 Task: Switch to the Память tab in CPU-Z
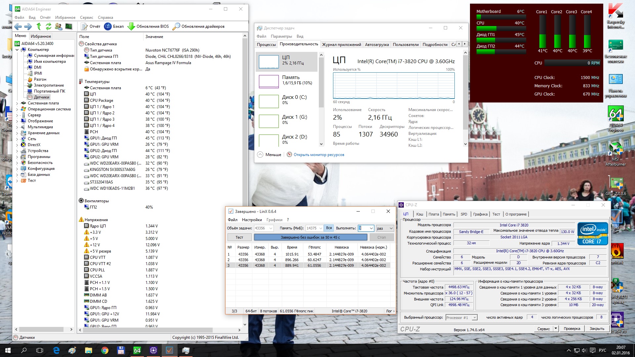449,214
